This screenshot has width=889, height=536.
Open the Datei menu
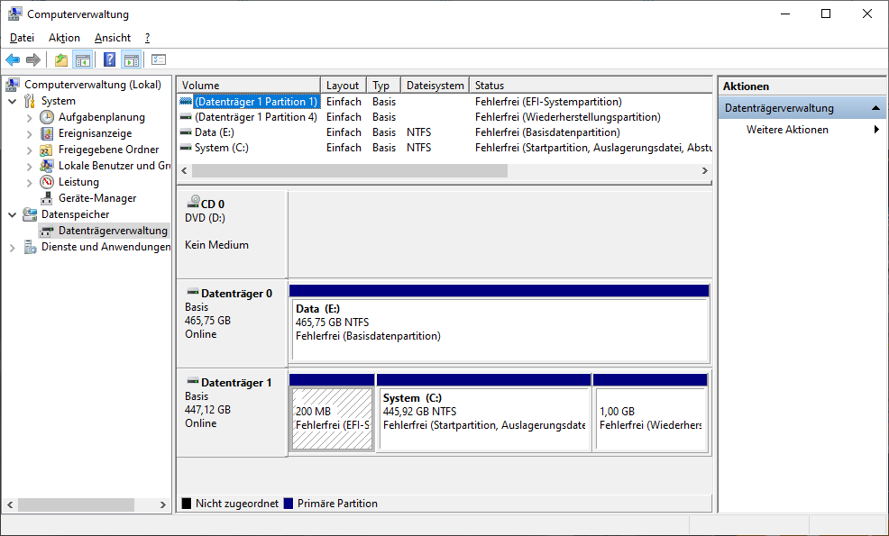pyautogui.click(x=23, y=38)
